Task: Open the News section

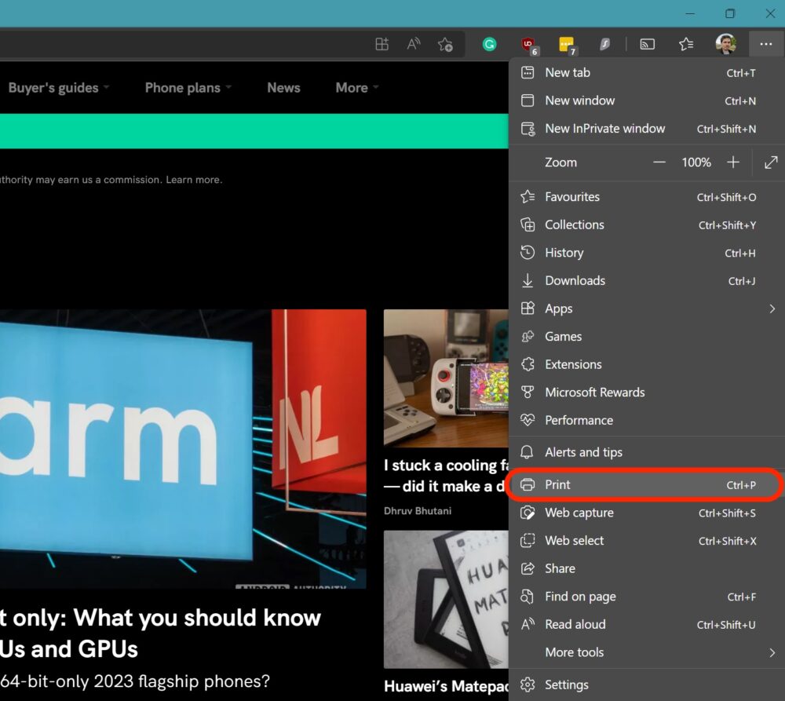Action: [x=283, y=87]
